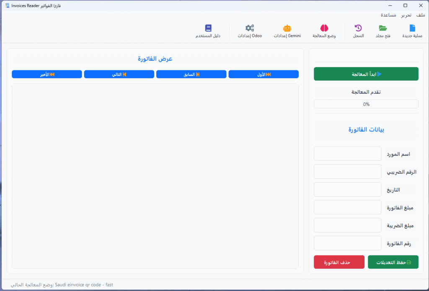Click the بيانات الفاتورة heading
This screenshot has width=429, height=291.
(x=366, y=130)
